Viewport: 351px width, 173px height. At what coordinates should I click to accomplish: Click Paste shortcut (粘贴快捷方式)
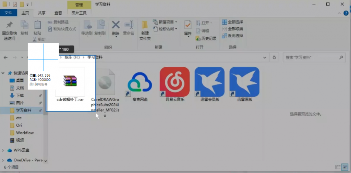pyautogui.click(x=62, y=29)
